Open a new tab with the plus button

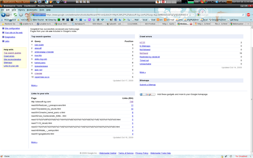coord(248,24)
